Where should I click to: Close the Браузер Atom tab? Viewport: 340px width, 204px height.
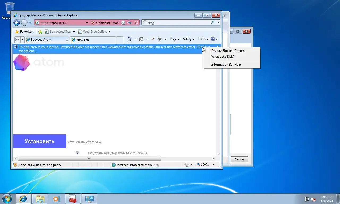click(67, 40)
